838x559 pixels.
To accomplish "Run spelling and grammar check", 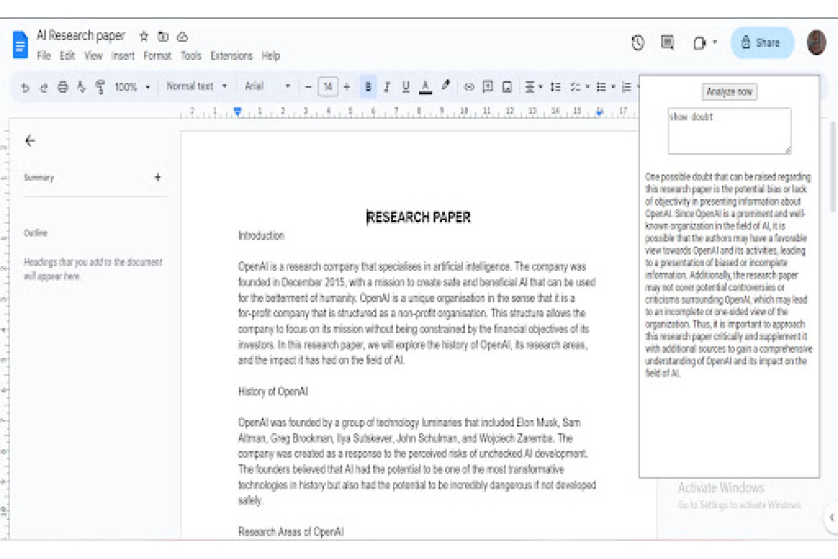I will coord(82,87).
